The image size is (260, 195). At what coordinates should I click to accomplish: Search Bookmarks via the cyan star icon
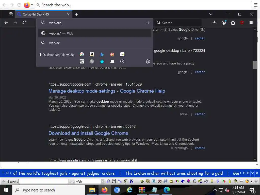102,61
